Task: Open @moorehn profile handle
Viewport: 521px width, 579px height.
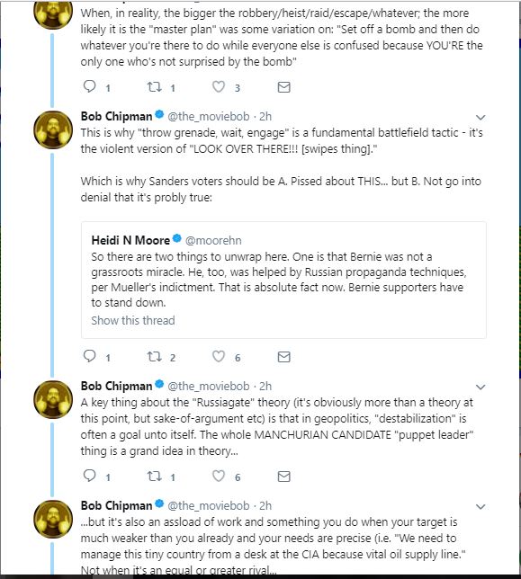Action: pos(213,240)
